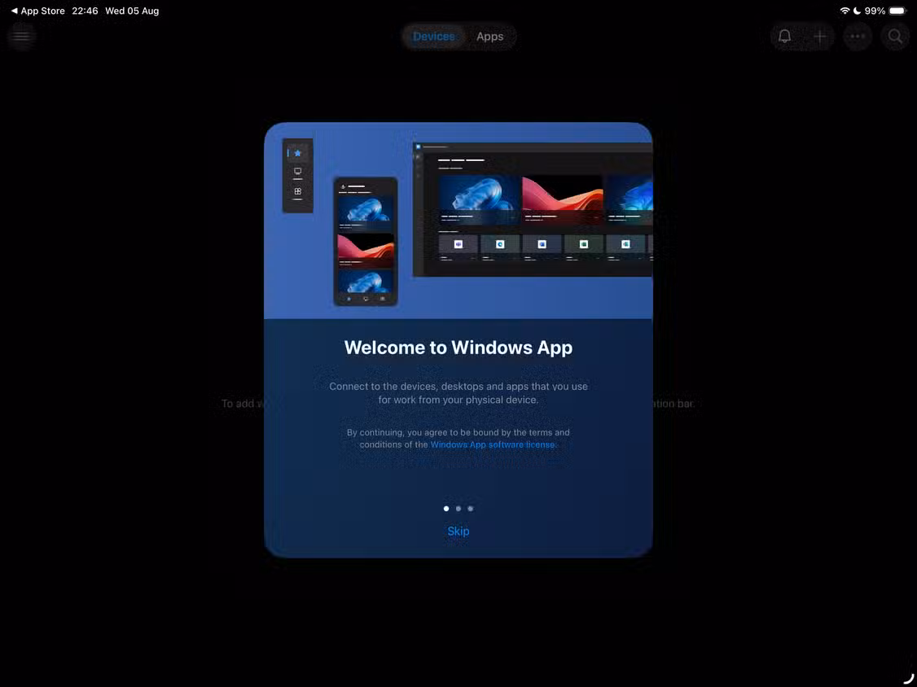Tap the phone mockup in welcome illustration
The image size is (917, 687).
pos(366,242)
